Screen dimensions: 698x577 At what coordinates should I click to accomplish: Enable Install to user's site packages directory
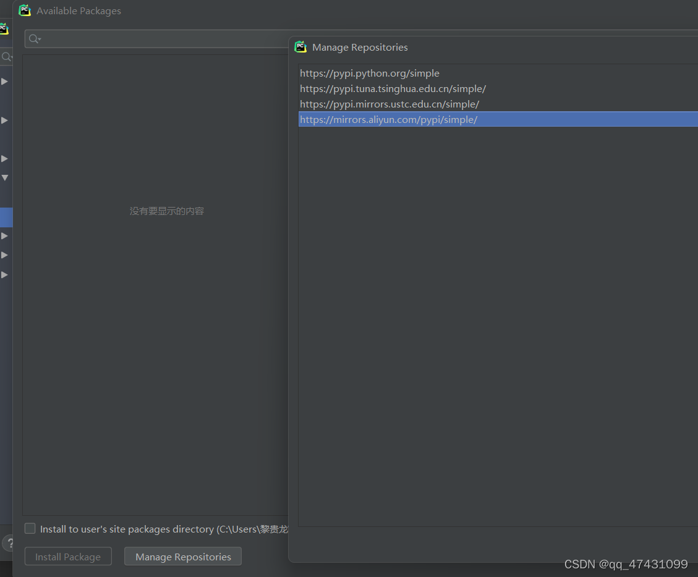click(30, 529)
